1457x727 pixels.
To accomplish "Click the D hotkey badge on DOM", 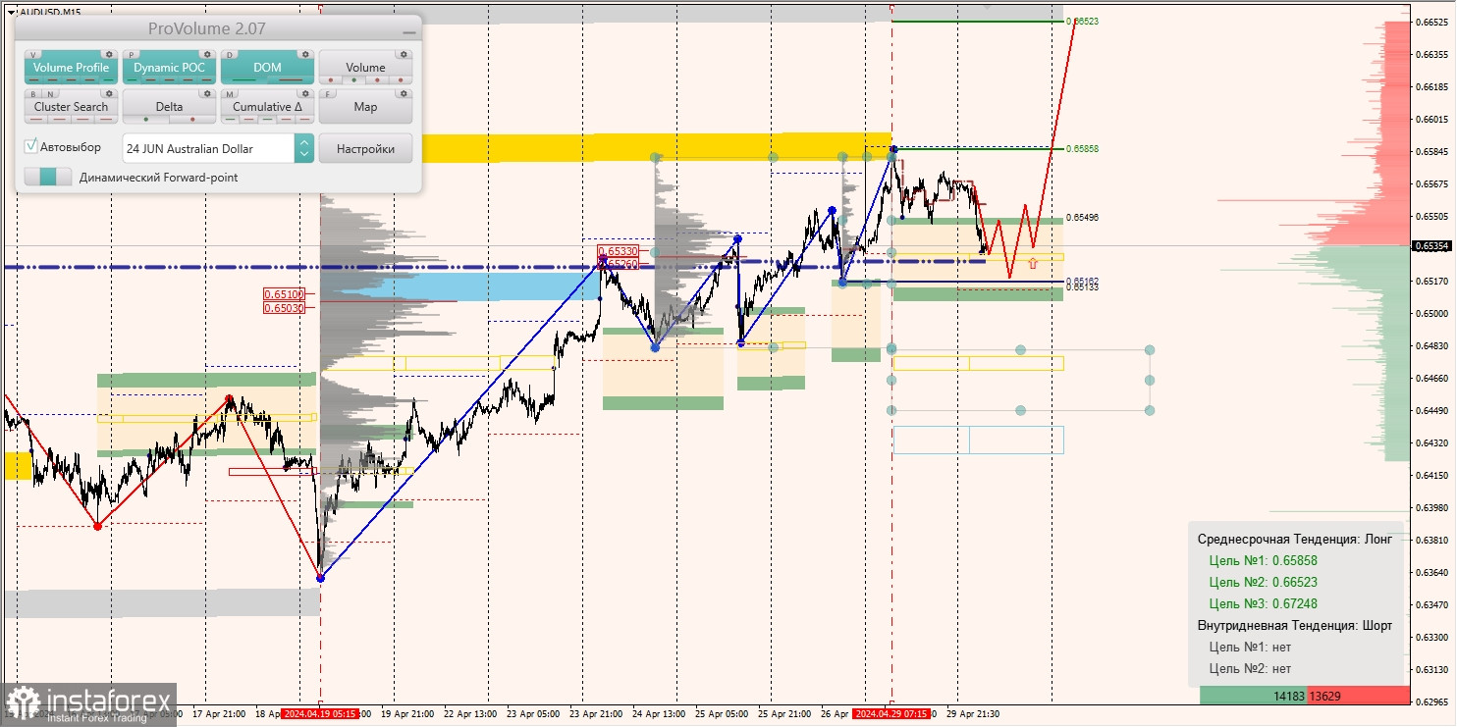I will pos(231,55).
